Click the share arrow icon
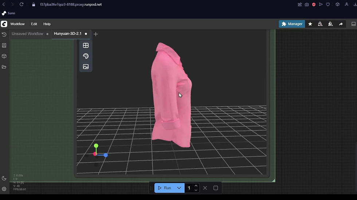The height and width of the screenshot is (200, 357). click(341, 24)
